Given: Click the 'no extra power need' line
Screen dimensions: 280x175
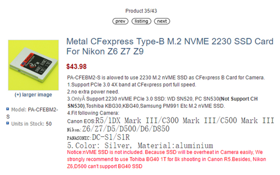Looking at the screenshot, I should click(x=93, y=92).
